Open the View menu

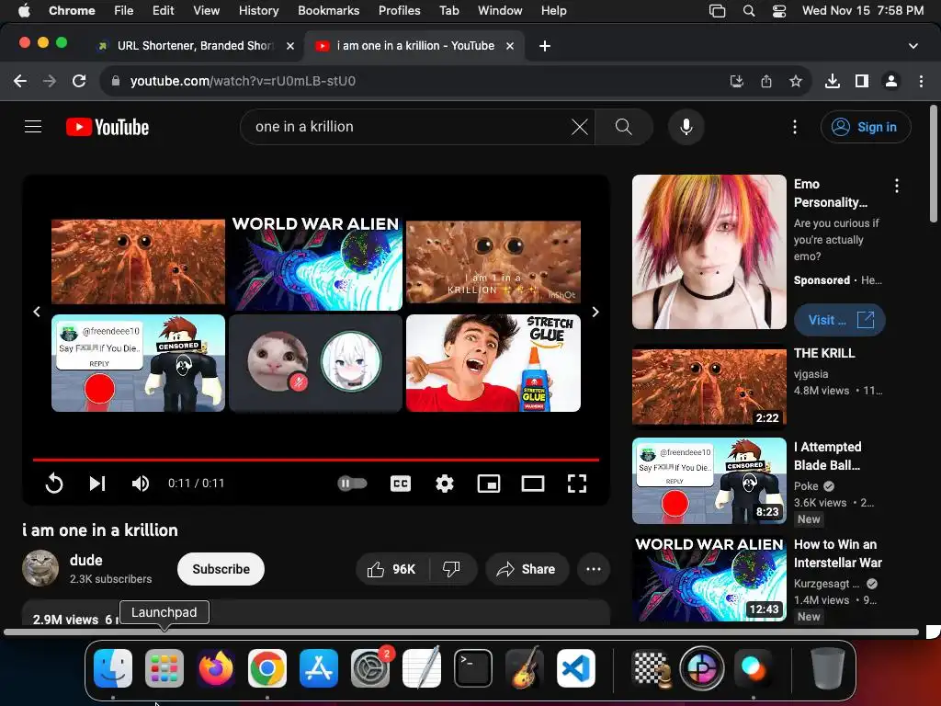tap(207, 10)
